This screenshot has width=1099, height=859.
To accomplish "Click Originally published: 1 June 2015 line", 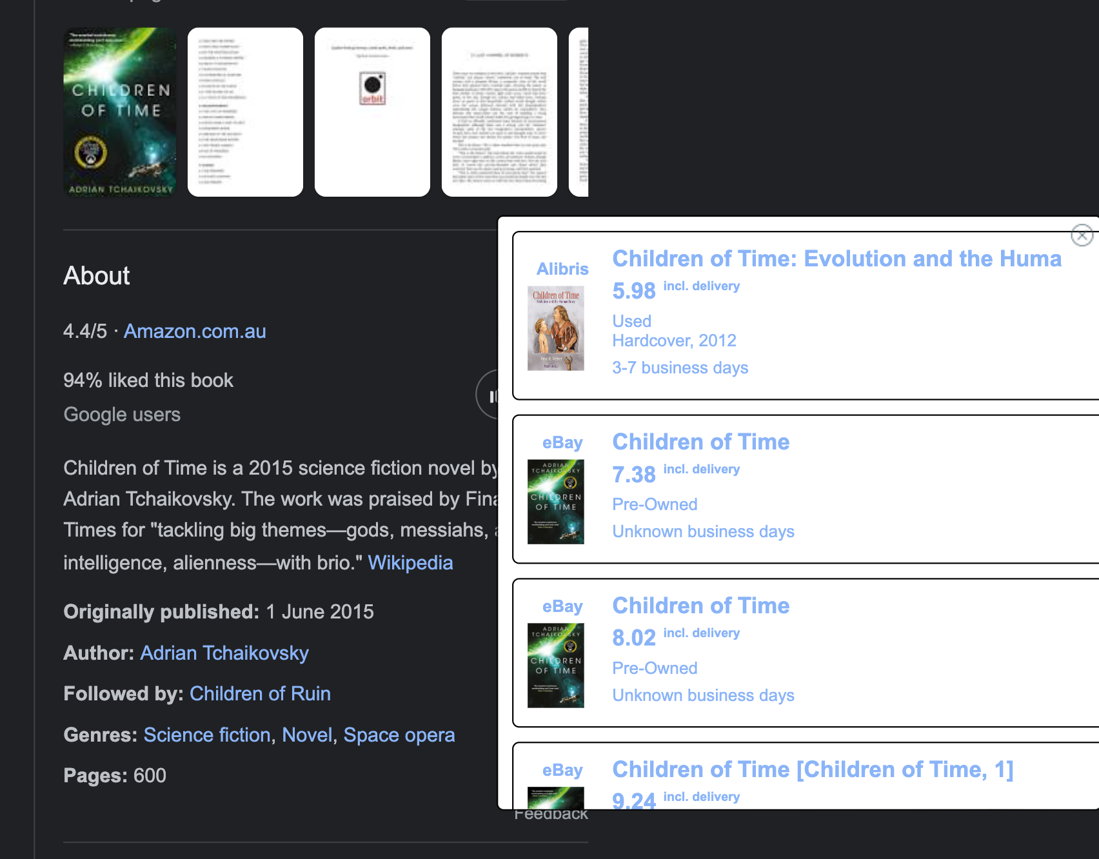I will 219,611.
